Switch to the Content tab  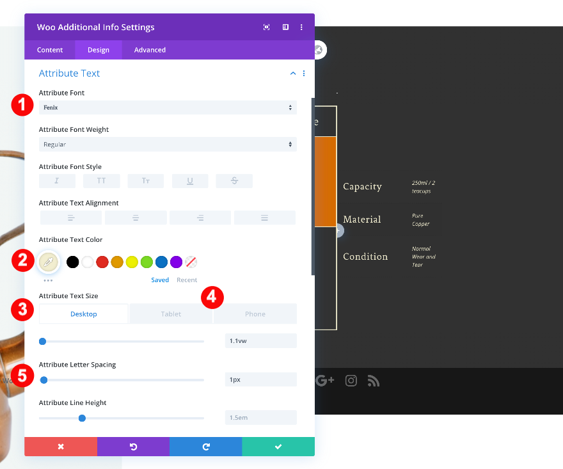(50, 50)
